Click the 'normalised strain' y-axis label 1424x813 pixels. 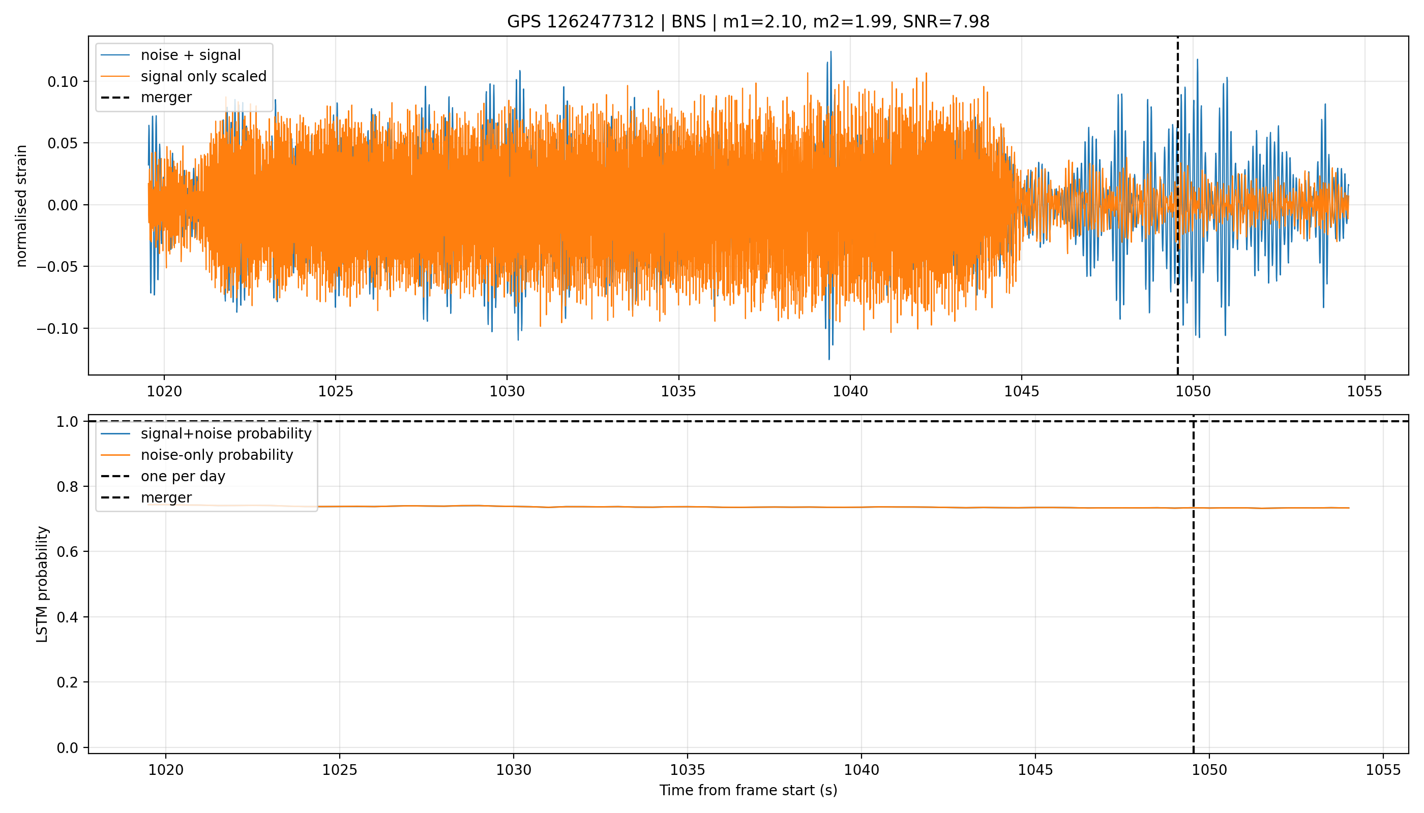pos(21,206)
